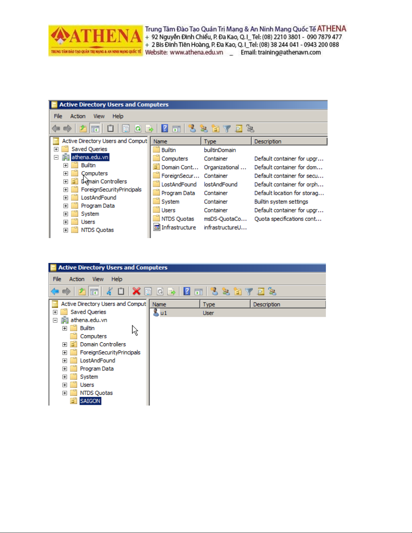
Task: Click Type column header above builtinDomain
Action: [225, 142]
